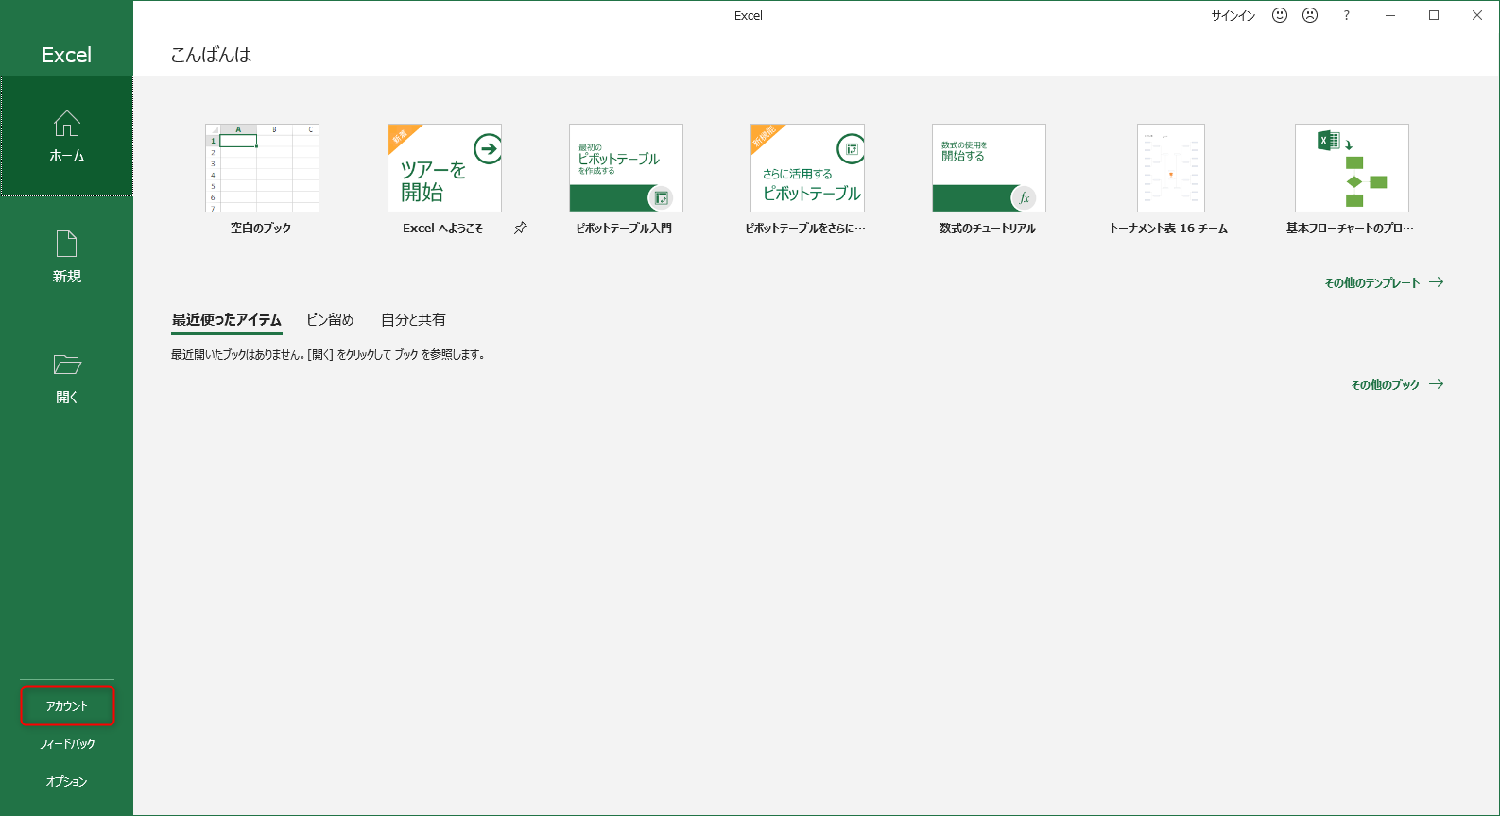Switch to the 最近使ったアイテム tab
This screenshot has width=1500, height=816.
tap(227, 320)
